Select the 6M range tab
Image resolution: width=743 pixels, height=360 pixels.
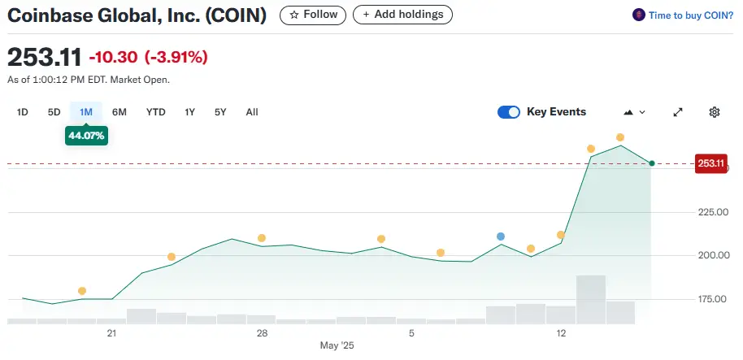[119, 112]
